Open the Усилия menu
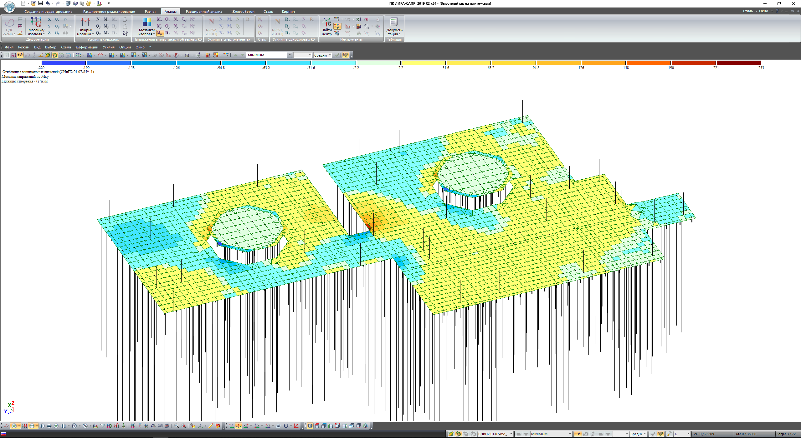 tap(109, 47)
